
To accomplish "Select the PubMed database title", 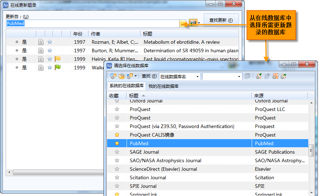I will 139,143.
